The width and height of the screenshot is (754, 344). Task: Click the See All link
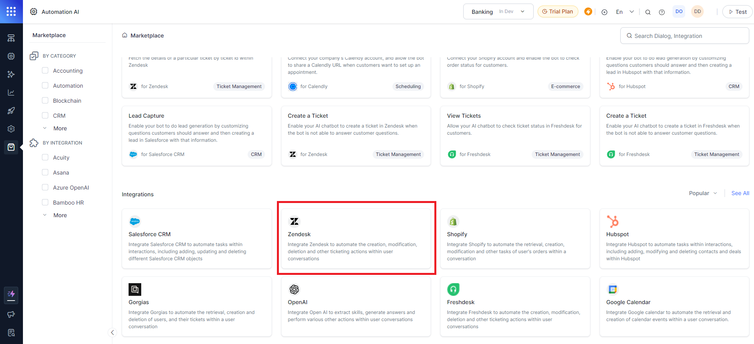click(740, 193)
